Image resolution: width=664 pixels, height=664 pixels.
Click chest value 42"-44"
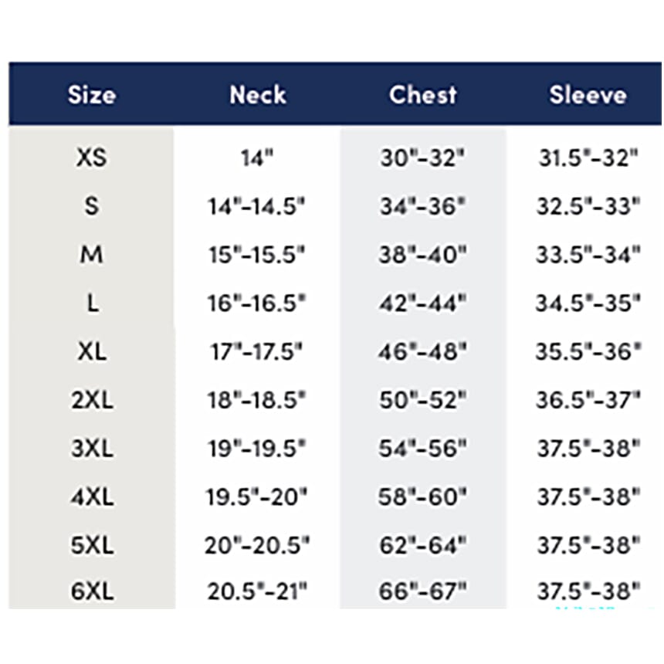[x=422, y=303]
